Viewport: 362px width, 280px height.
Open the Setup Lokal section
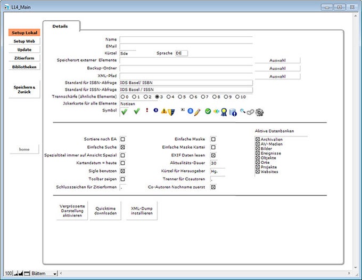click(x=24, y=33)
